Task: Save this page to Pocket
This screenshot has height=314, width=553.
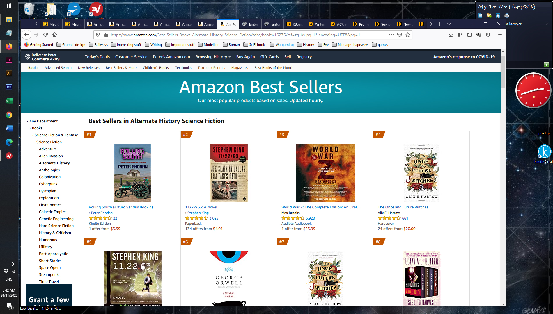Action: click(x=400, y=35)
